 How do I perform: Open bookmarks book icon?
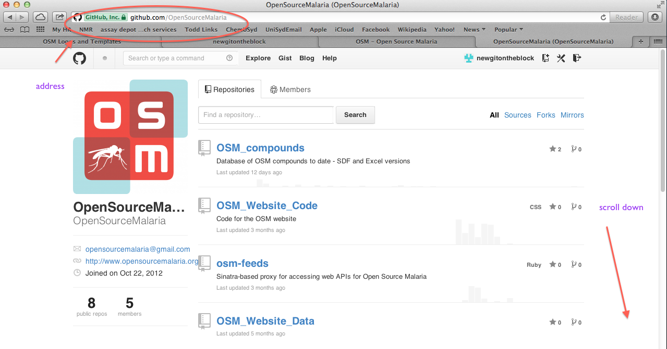pyautogui.click(x=25, y=30)
